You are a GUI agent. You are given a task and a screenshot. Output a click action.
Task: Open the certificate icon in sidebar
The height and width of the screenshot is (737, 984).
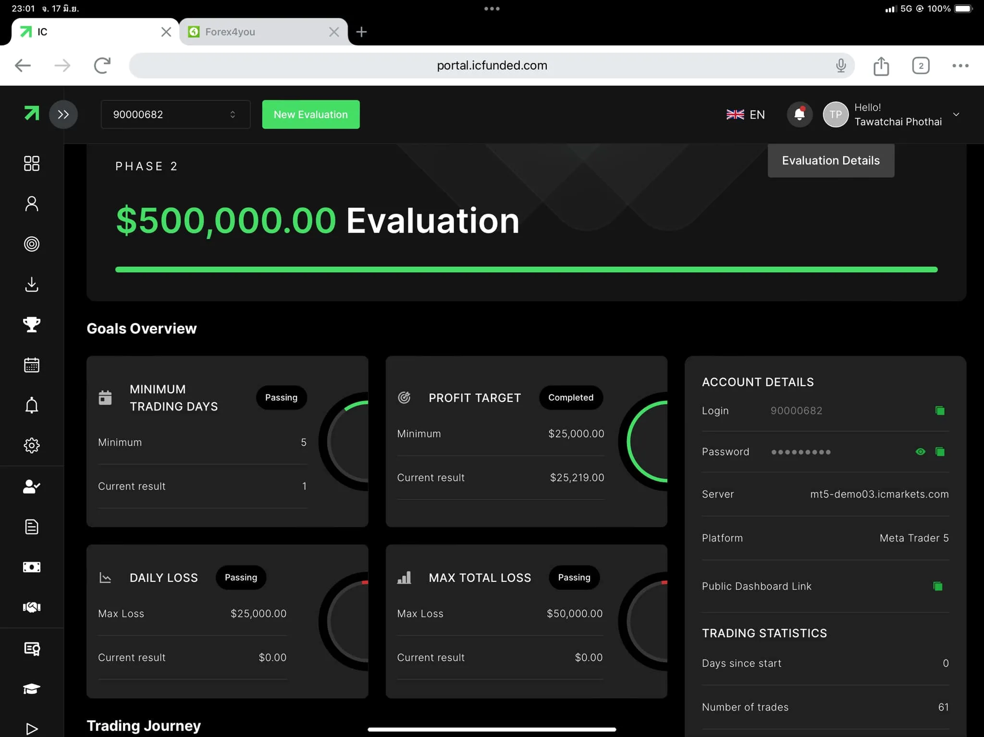point(32,649)
